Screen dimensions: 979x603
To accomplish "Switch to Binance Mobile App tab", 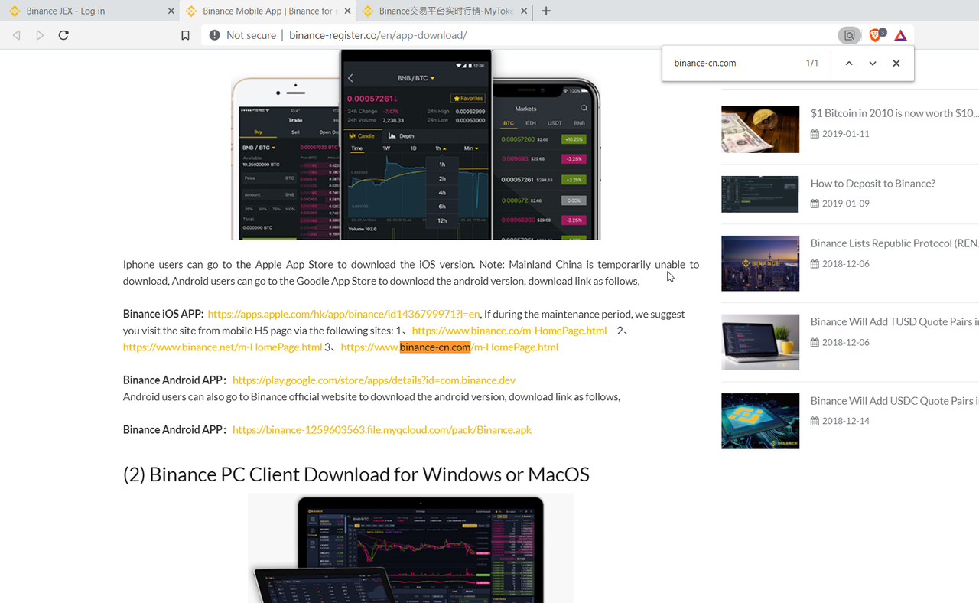I will [269, 11].
